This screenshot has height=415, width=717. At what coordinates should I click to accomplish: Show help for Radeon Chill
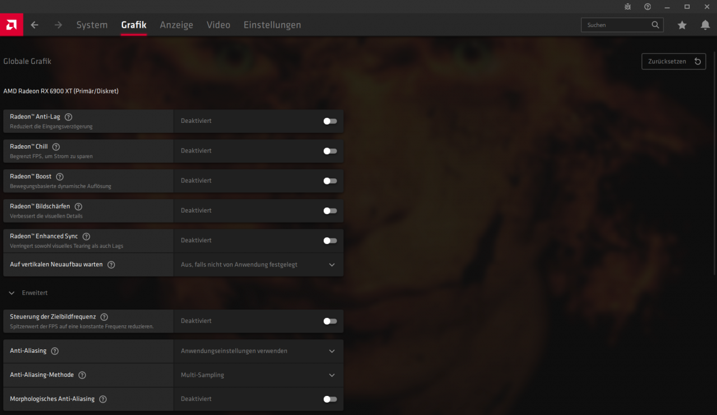click(x=56, y=147)
